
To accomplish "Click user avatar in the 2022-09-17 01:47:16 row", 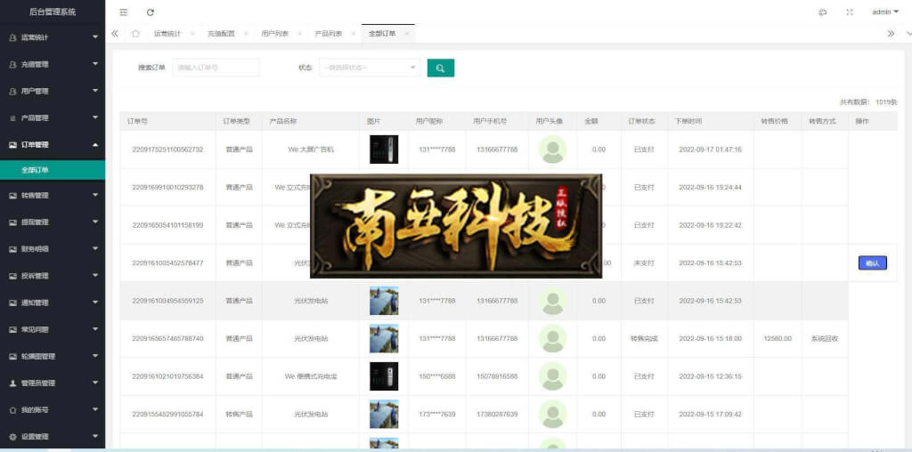I will pos(552,149).
